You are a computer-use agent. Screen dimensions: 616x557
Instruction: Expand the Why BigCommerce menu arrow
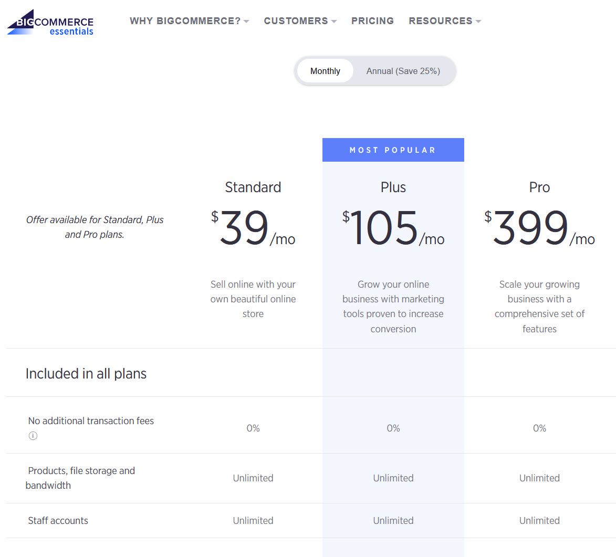(246, 21)
